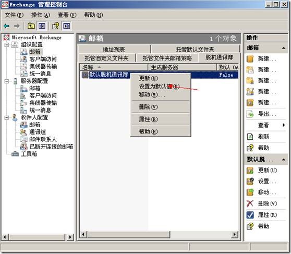Open the 帮助(H) menu
291x254 pixels.
point(93,15)
